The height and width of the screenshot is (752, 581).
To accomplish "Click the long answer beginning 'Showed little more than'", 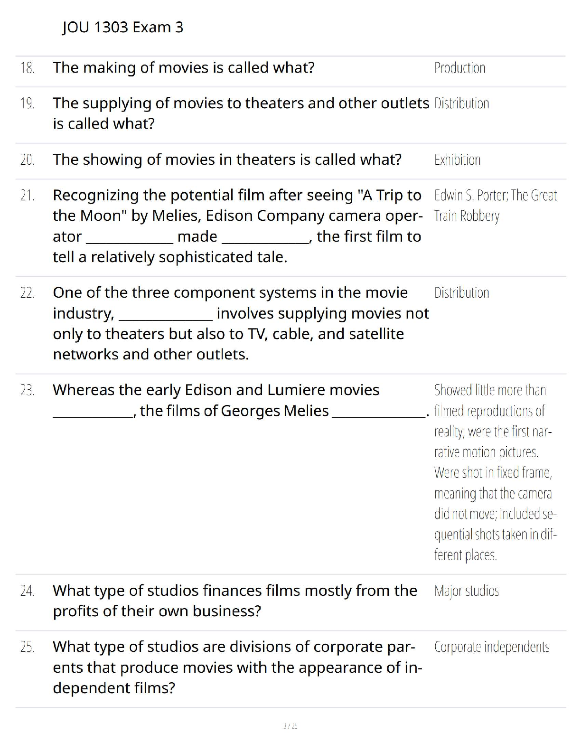I will [x=496, y=472].
